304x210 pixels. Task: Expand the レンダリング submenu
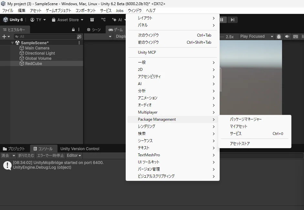(173, 127)
